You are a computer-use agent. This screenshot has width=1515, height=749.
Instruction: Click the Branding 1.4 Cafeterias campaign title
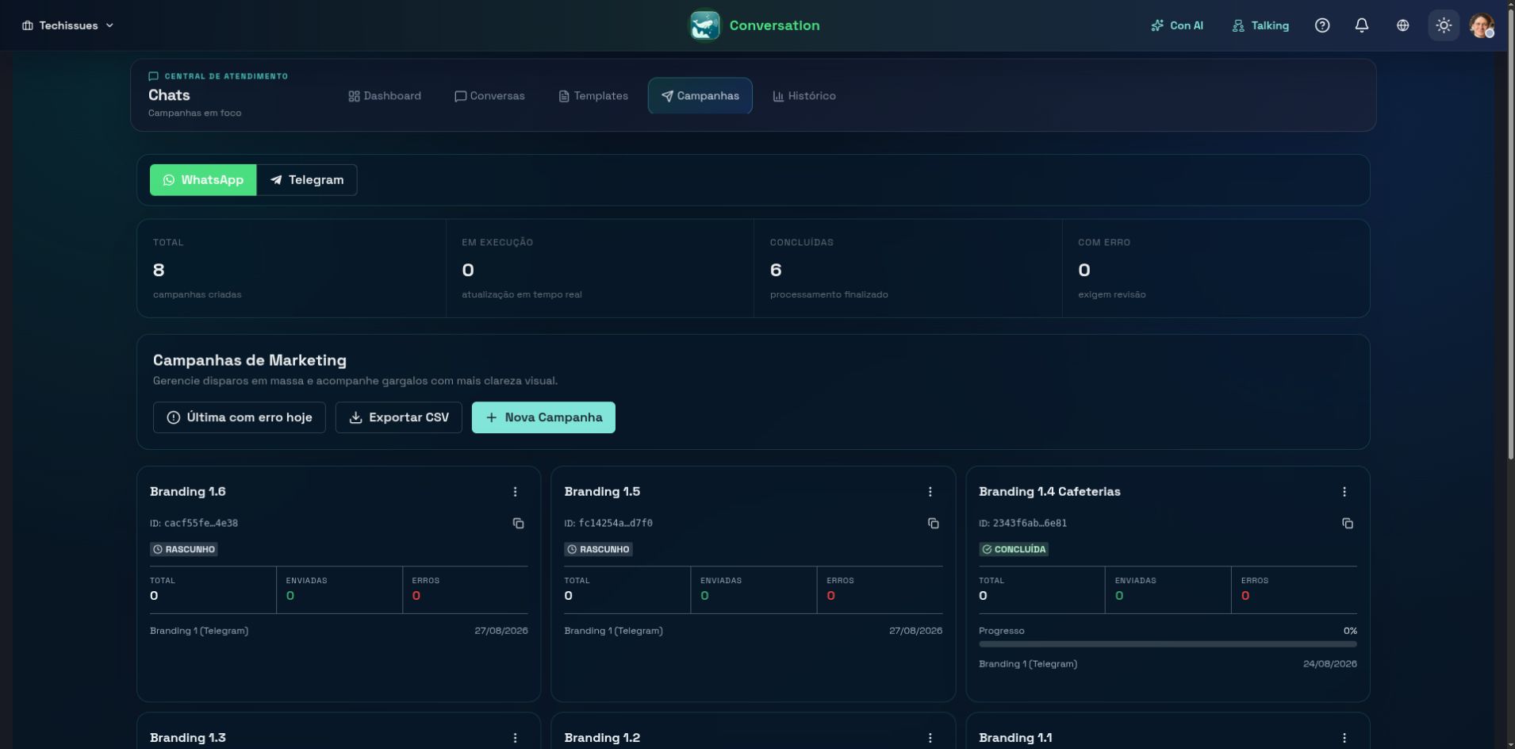point(1049,492)
